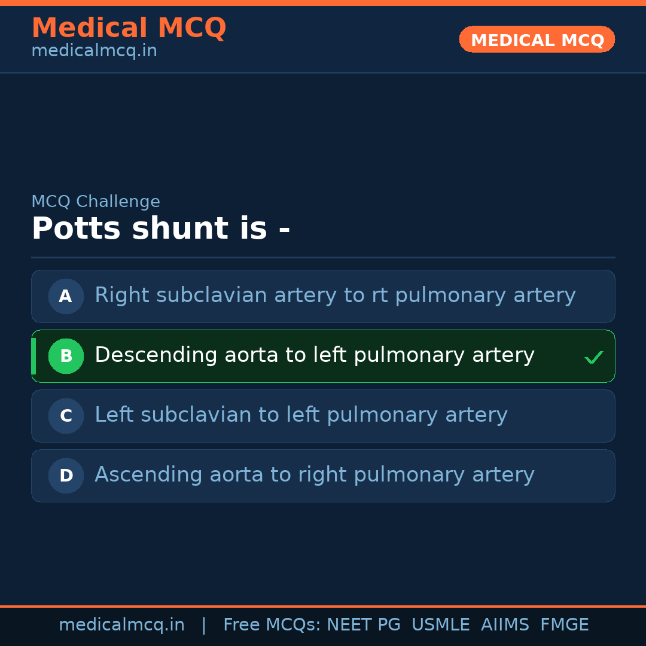Screen dimensions: 646x646
Task: Open medicalmcq.in link in the footer
Action: click(121, 625)
